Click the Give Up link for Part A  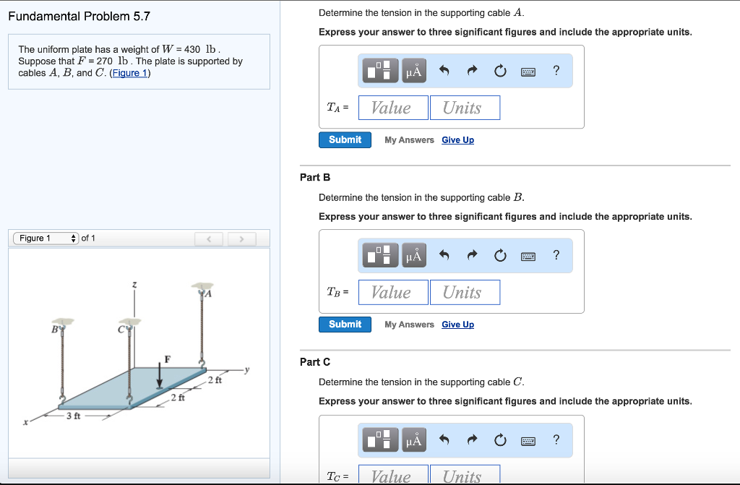[x=457, y=140]
